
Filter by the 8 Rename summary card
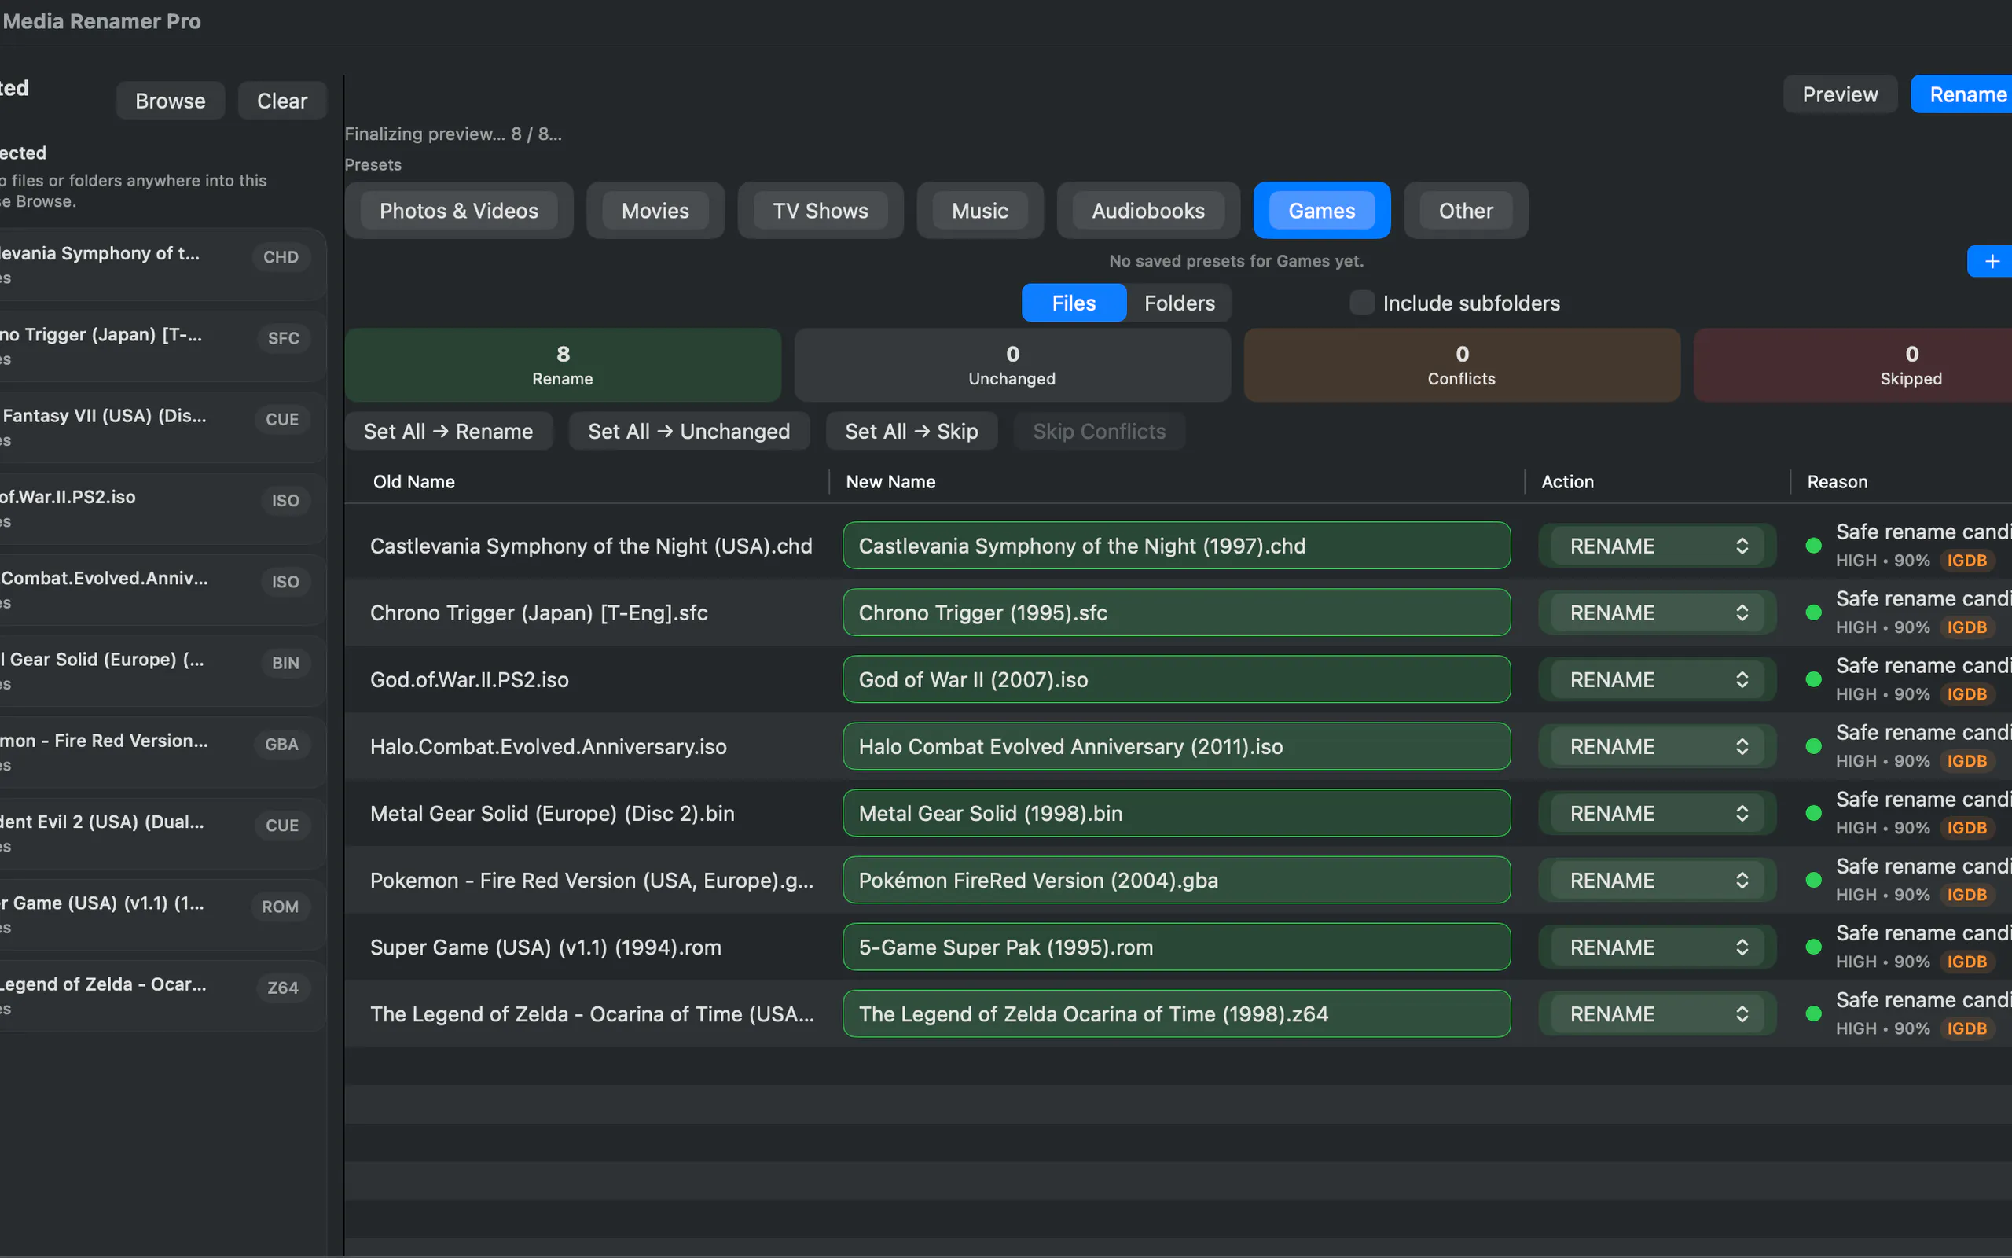[x=563, y=366]
